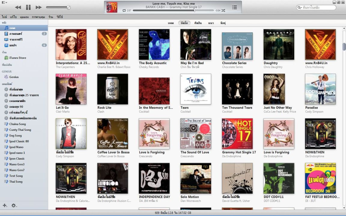Open Thai Song playlist

point(24,181)
